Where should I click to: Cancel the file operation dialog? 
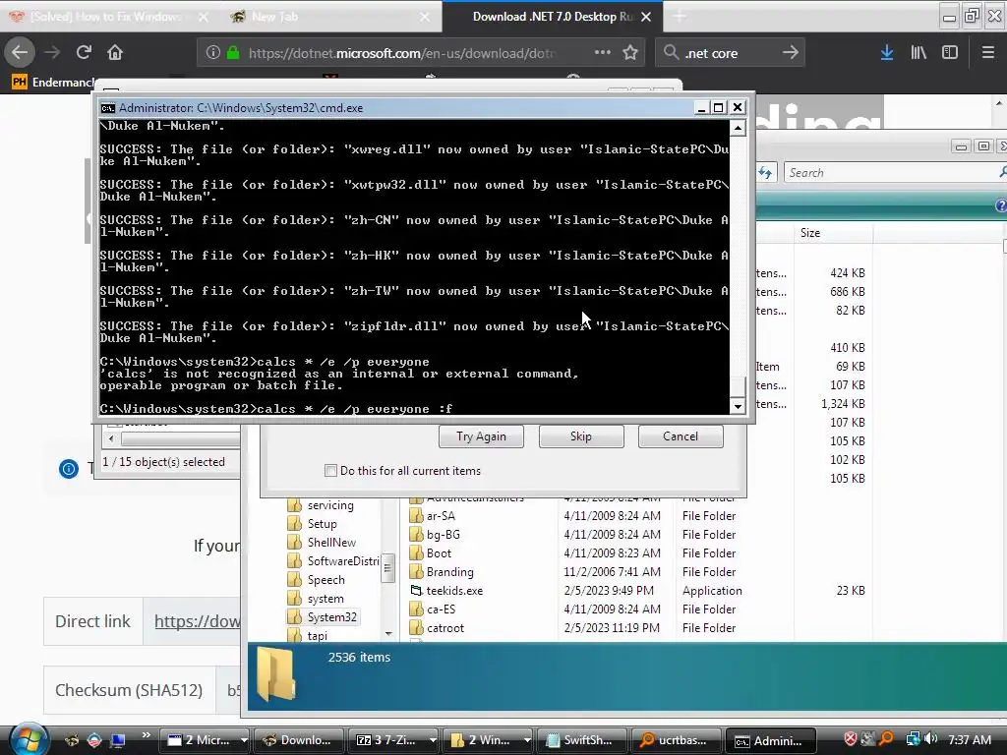tap(681, 436)
